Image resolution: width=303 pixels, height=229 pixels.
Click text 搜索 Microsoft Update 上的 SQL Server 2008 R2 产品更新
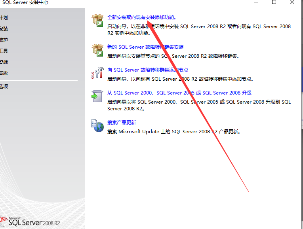pos(174,132)
